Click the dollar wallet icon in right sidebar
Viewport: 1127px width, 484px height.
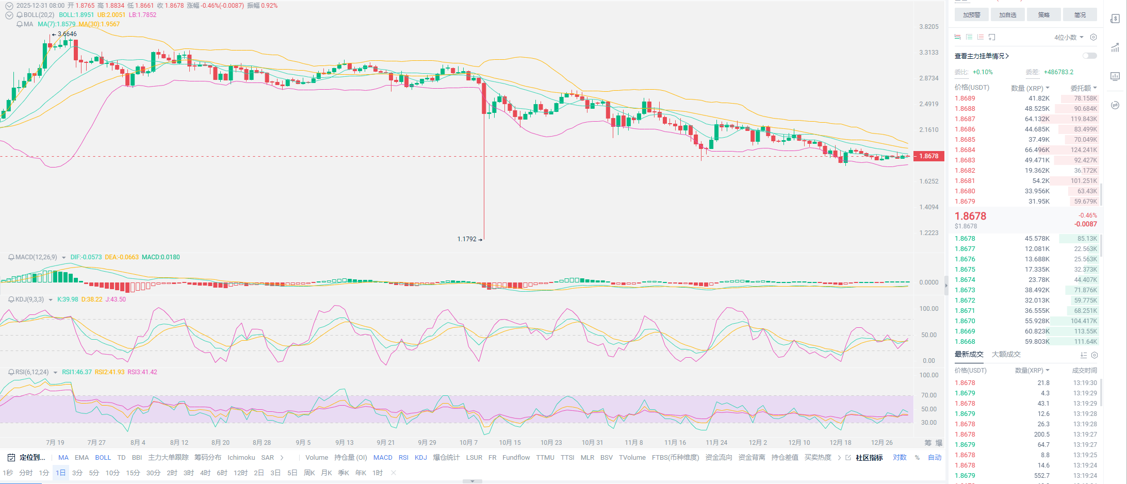[x=1115, y=19]
